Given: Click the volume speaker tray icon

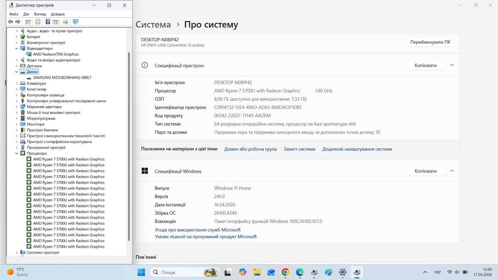Looking at the screenshot, I should tap(457, 272).
